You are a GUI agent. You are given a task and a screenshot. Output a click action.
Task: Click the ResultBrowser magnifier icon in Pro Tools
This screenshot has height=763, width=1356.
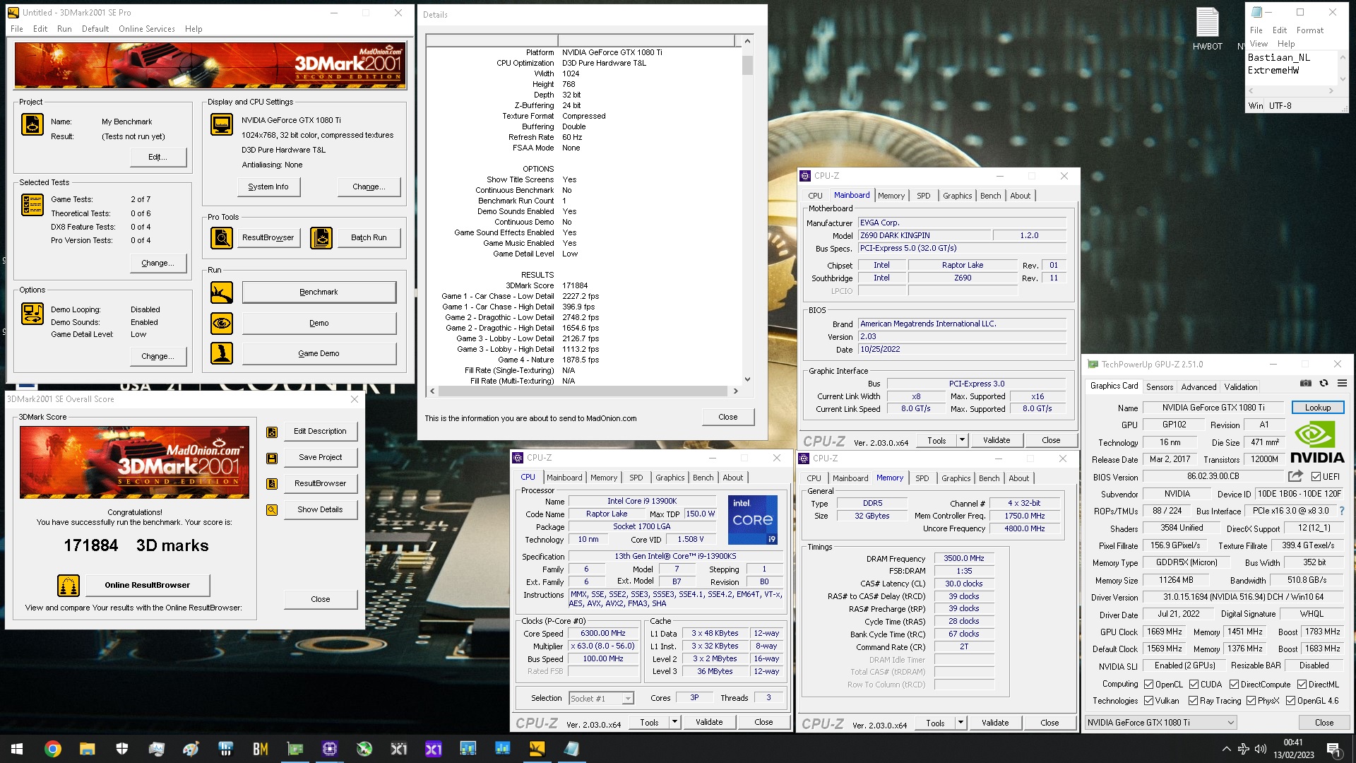coord(222,238)
